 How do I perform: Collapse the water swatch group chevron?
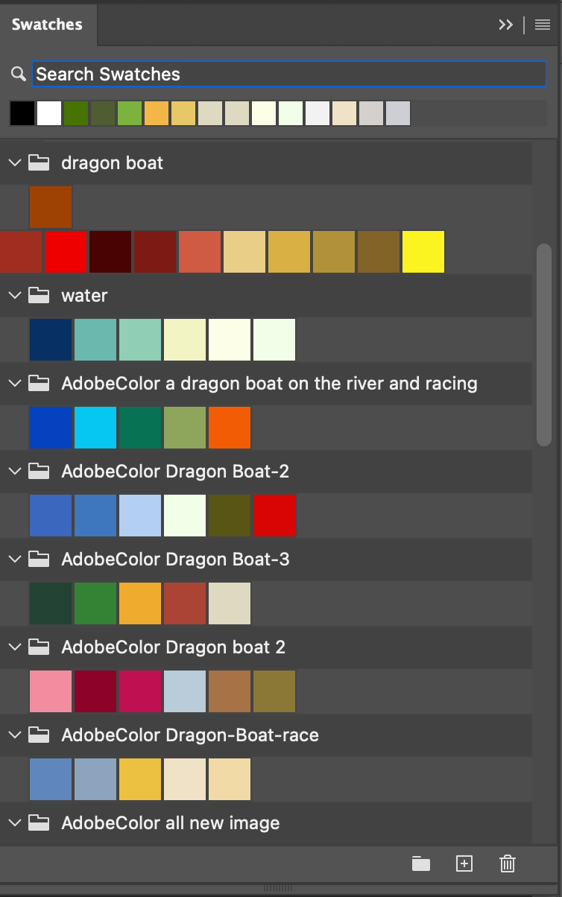(14, 295)
